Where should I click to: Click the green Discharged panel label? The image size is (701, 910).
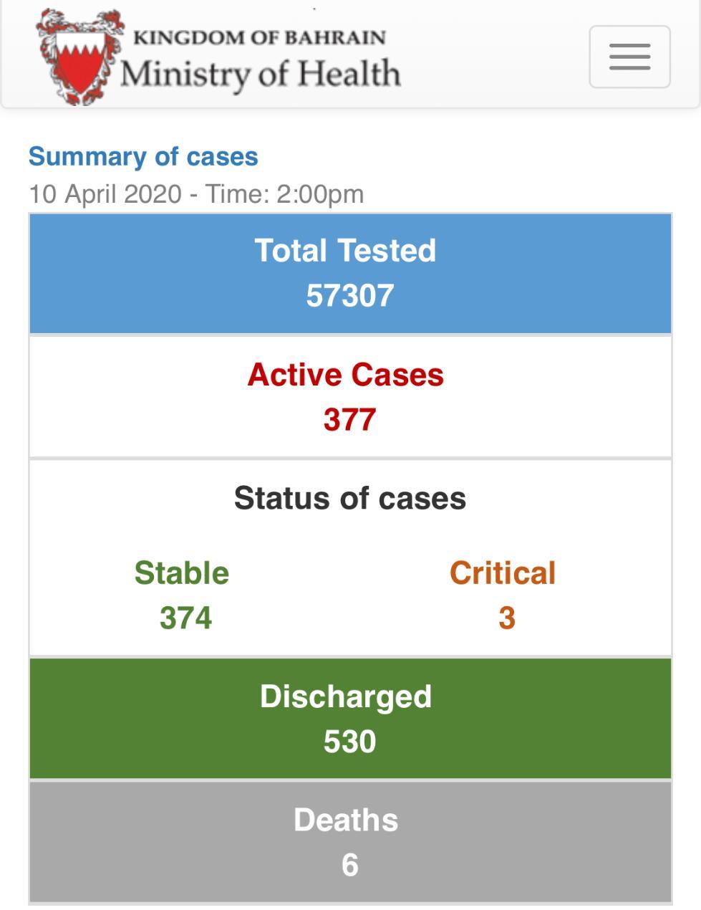pos(345,696)
